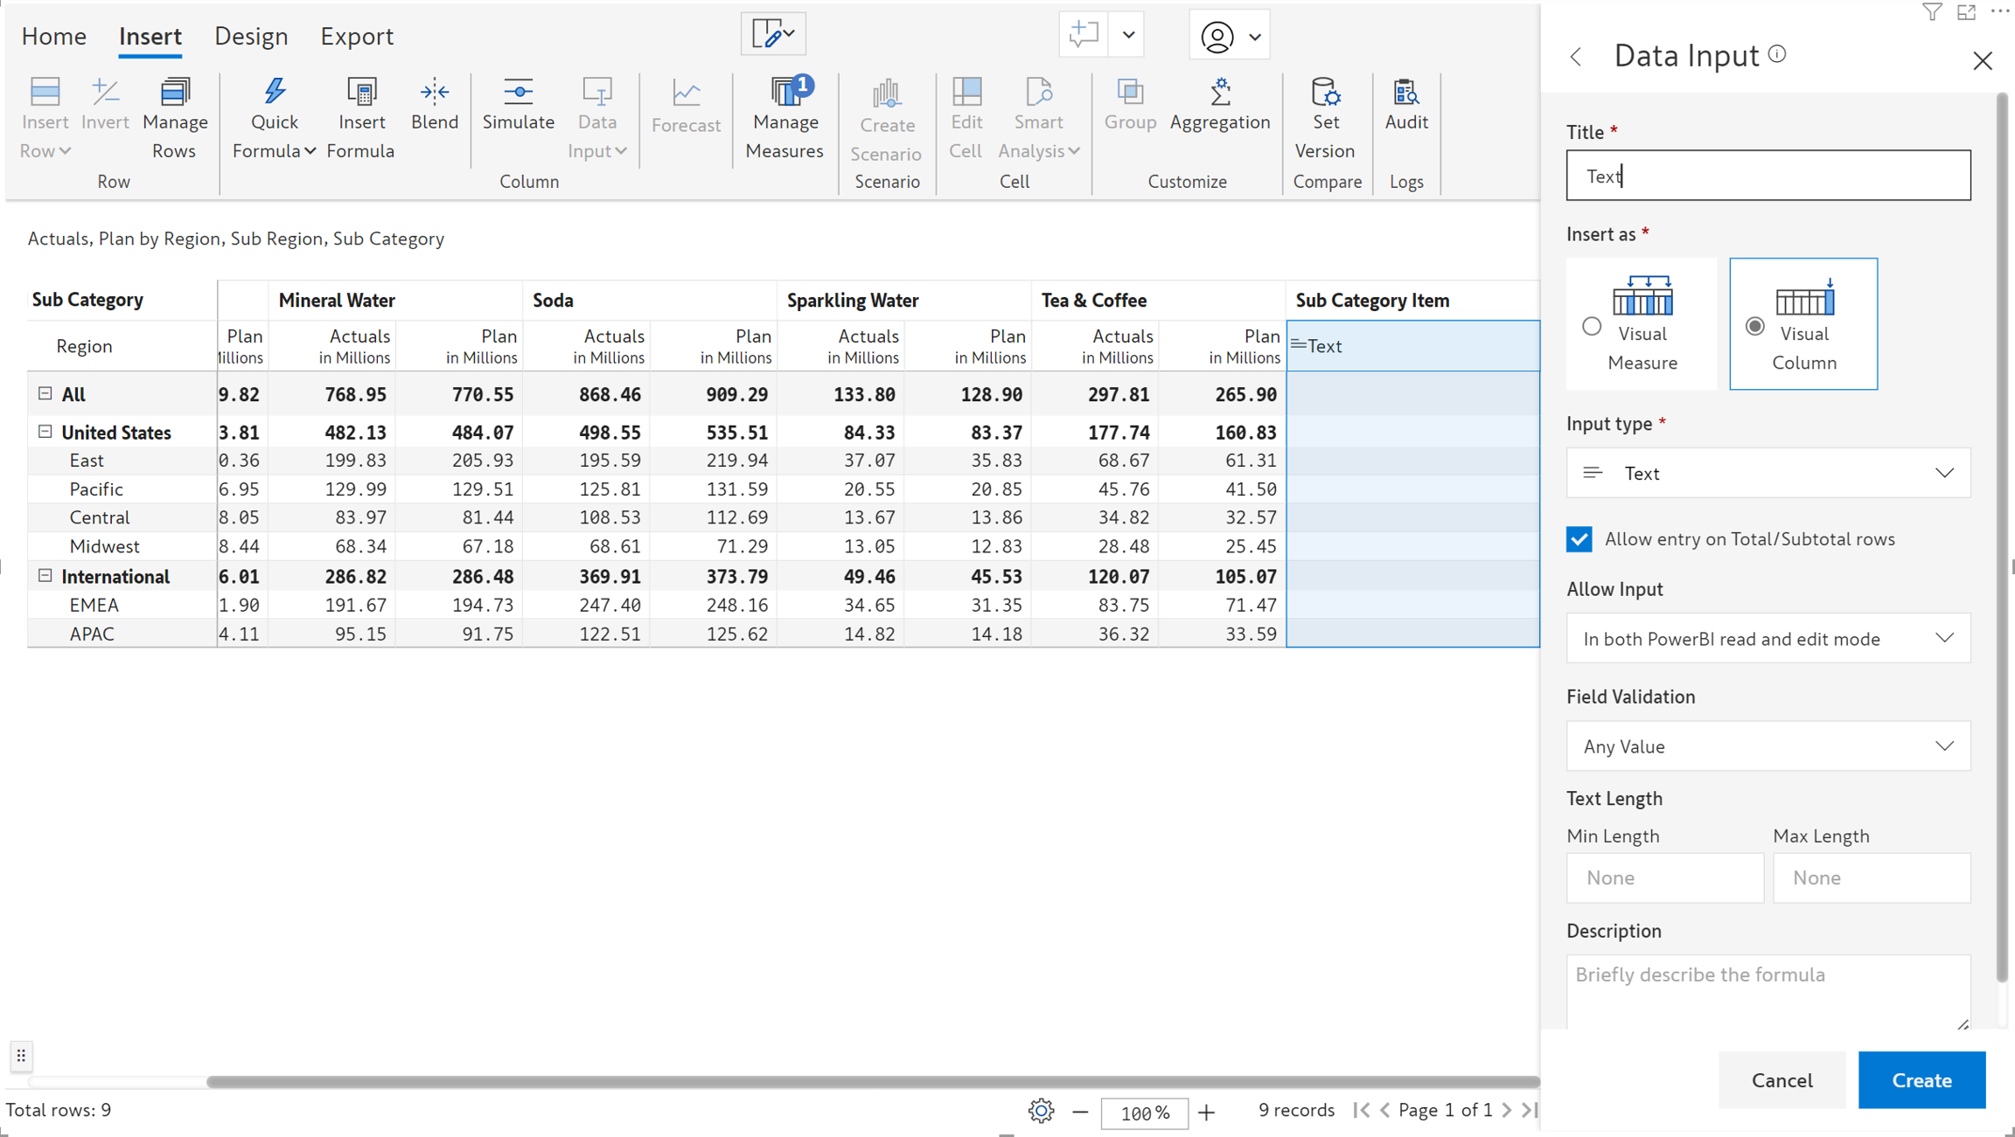Open the Input type Text dropdown
This screenshot has width=2015, height=1137.
tap(1767, 473)
